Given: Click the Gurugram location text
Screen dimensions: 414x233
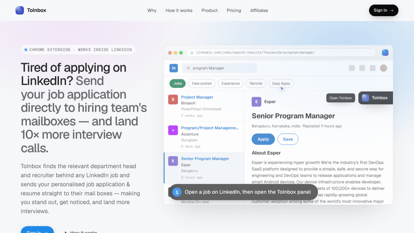Looking at the screenshot, I should (189, 140).
